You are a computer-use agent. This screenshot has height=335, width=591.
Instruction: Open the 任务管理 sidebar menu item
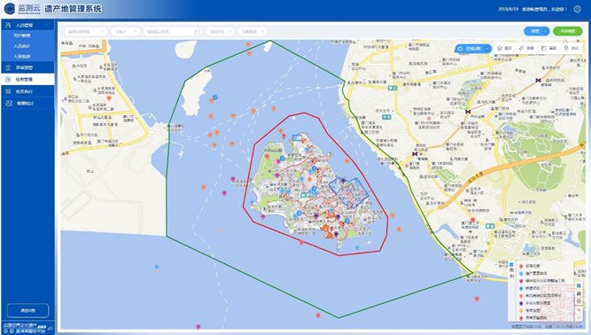click(27, 80)
